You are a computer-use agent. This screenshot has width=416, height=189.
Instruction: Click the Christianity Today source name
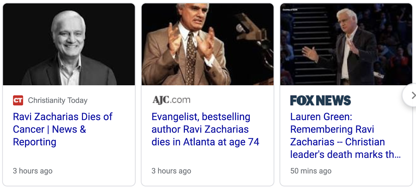(58, 100)
